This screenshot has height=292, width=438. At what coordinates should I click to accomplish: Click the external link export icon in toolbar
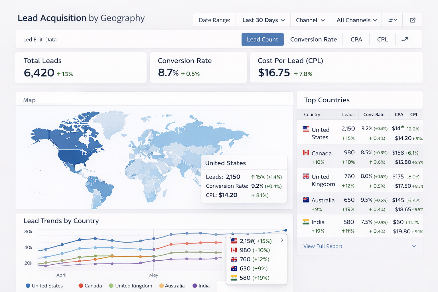[x=412, y=20]
